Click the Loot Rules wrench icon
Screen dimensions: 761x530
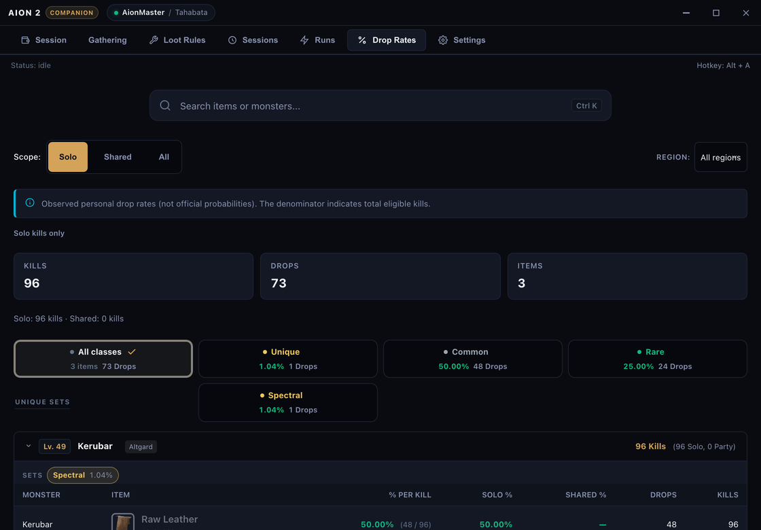pyautogui.click(x=154, y=40)
